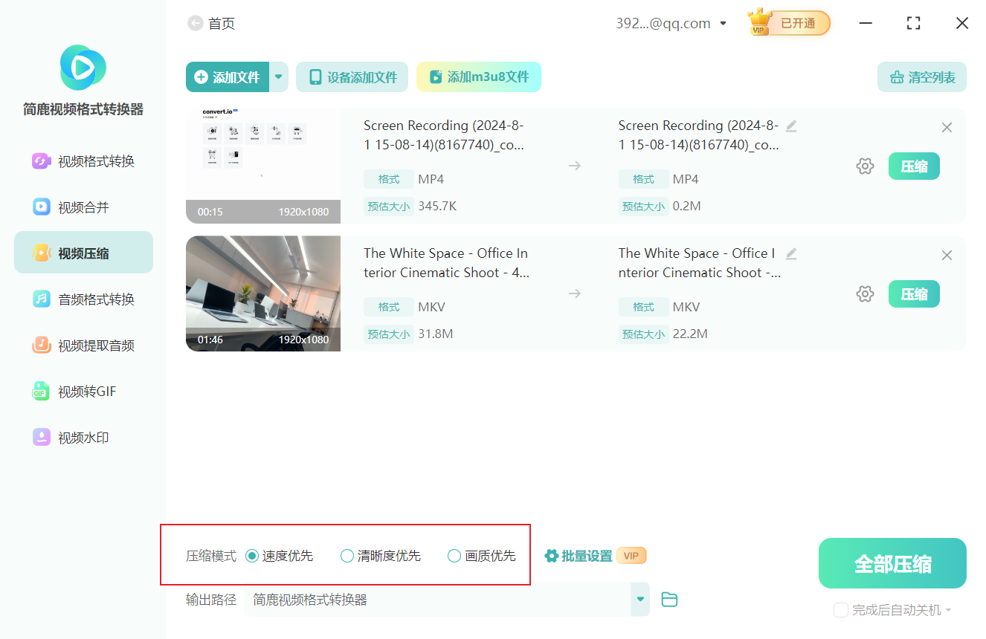Switch to the 音频格式转换 tool

(83, 299)
